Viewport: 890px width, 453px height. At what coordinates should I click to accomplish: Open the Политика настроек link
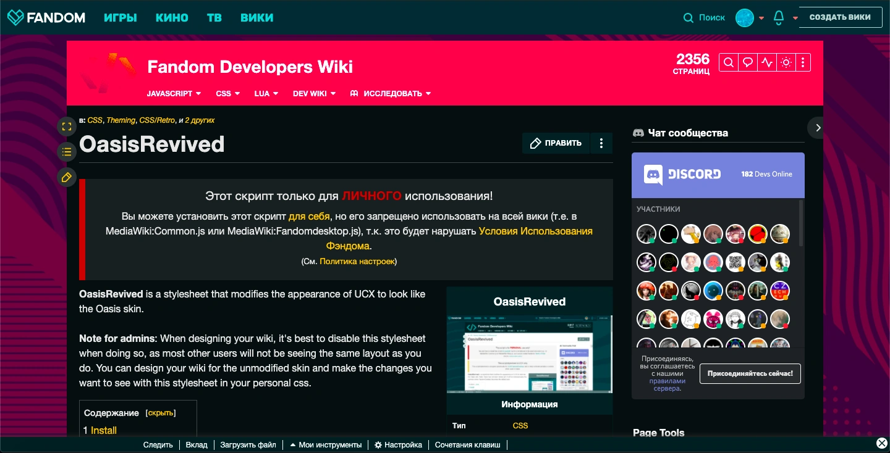pyautogui.click(x=357, y=262)
